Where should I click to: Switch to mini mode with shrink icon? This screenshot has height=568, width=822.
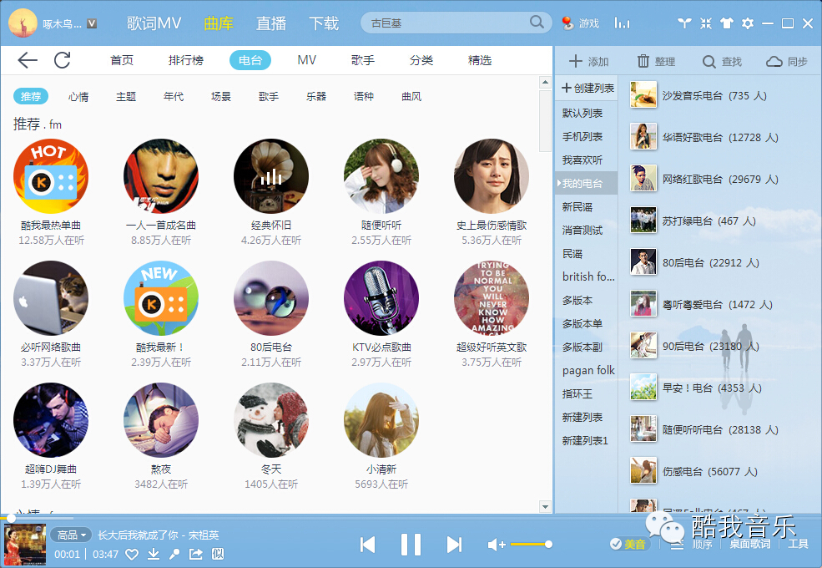(x=706, y=23)
